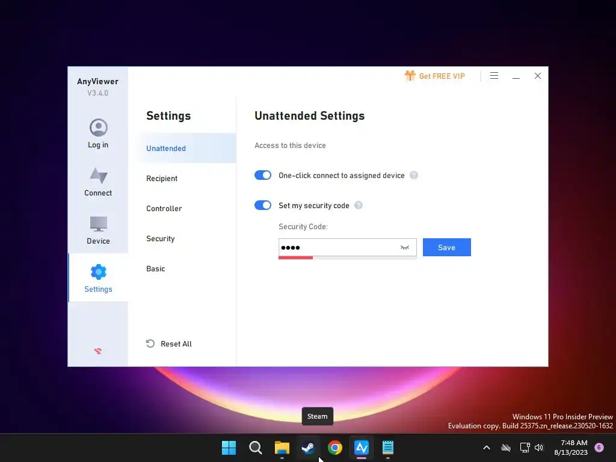Switch to the Basic settings tab
This screenshot has width=616, height=462.
tap(156, 269)
